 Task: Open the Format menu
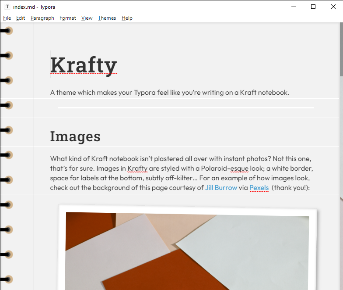coord(67,18)
